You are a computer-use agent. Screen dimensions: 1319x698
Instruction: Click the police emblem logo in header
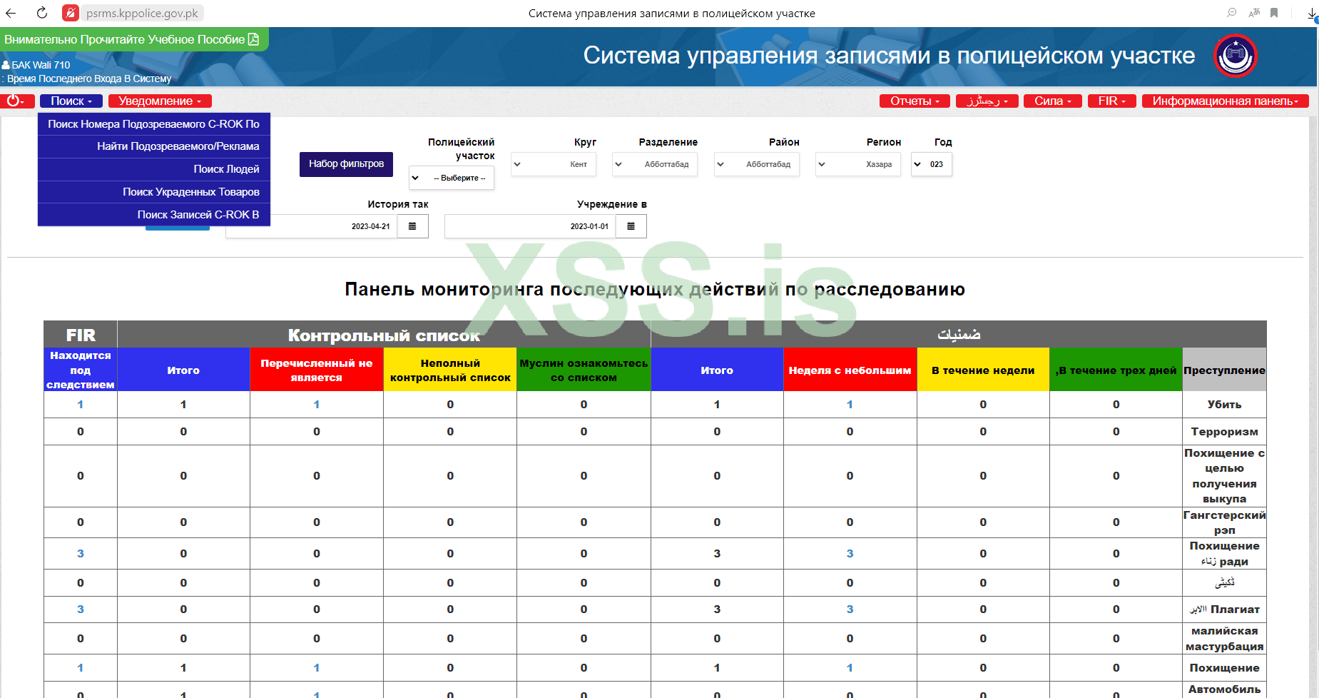click(1236, 56)
